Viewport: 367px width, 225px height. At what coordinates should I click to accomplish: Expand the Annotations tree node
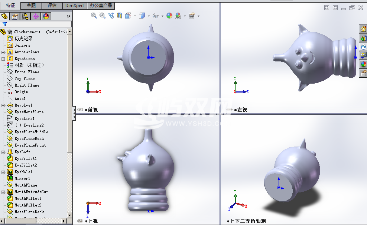(x=3, y=52)
